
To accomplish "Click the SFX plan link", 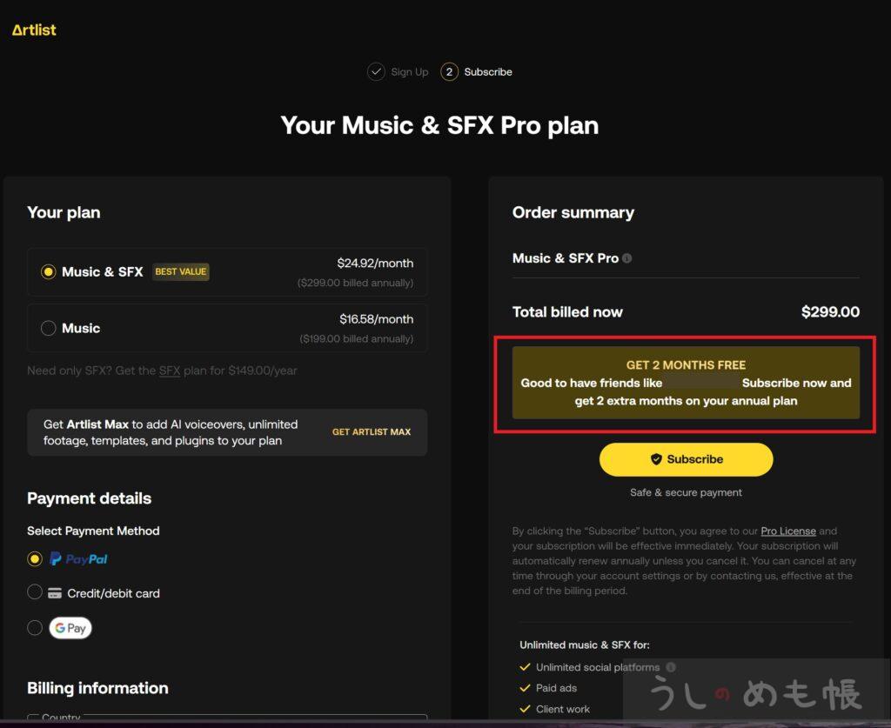I will (x=170, y=371).
